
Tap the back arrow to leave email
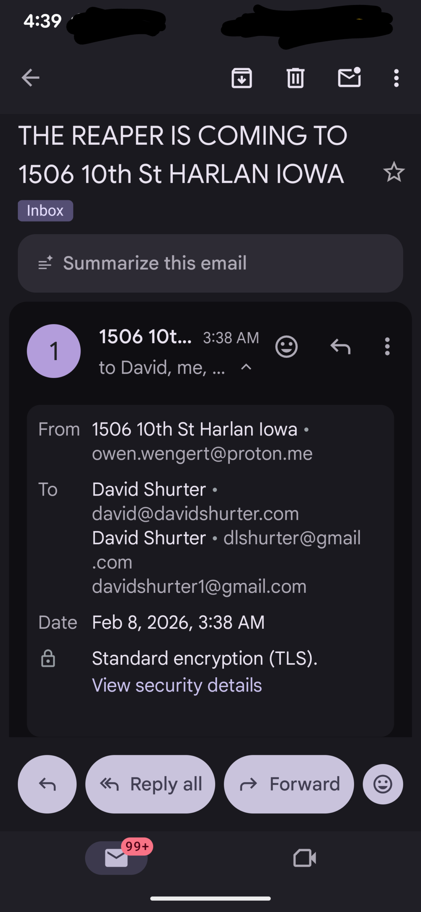point(30,78)
